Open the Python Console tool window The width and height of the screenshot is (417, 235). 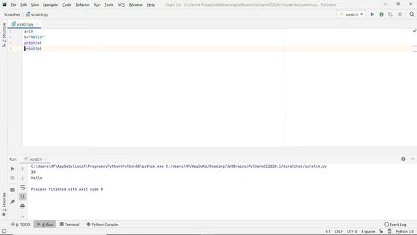[102, 225]
